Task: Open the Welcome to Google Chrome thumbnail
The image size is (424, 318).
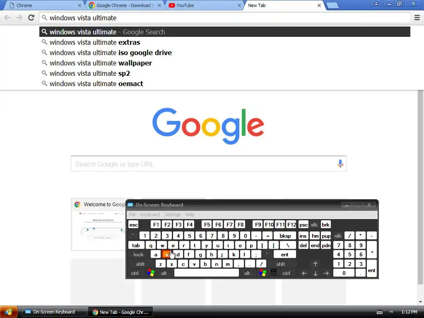Action: [99, 224]
